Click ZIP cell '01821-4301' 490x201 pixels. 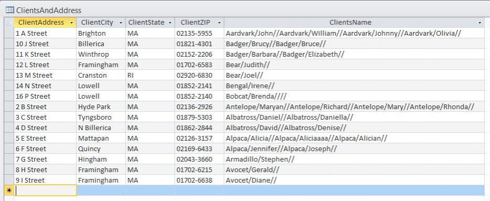coord(199,44)
